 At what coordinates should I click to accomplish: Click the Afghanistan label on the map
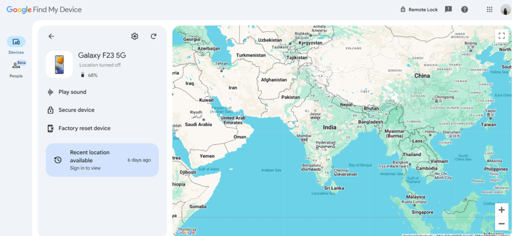[274, 79]
